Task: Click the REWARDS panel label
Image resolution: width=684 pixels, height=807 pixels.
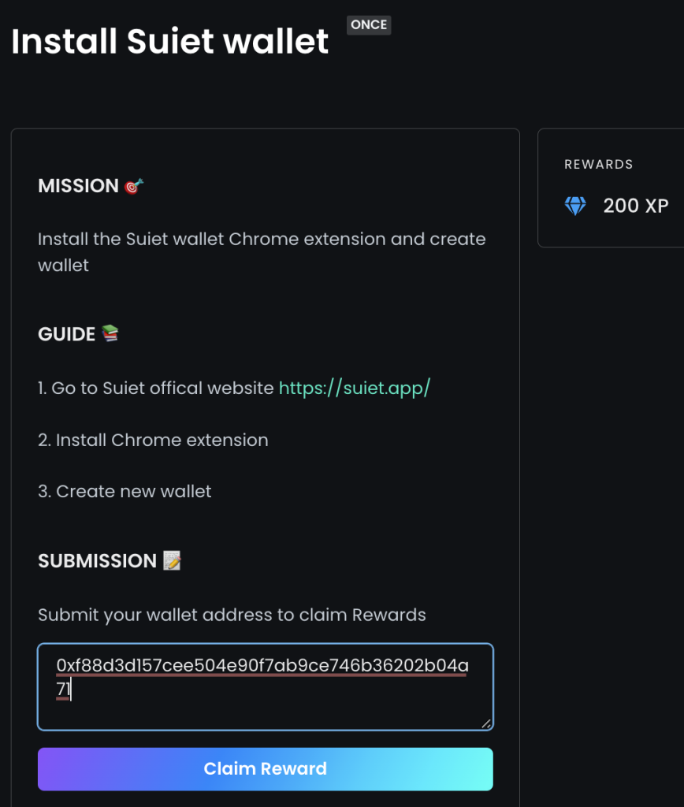Action: [x=599, y=164]
